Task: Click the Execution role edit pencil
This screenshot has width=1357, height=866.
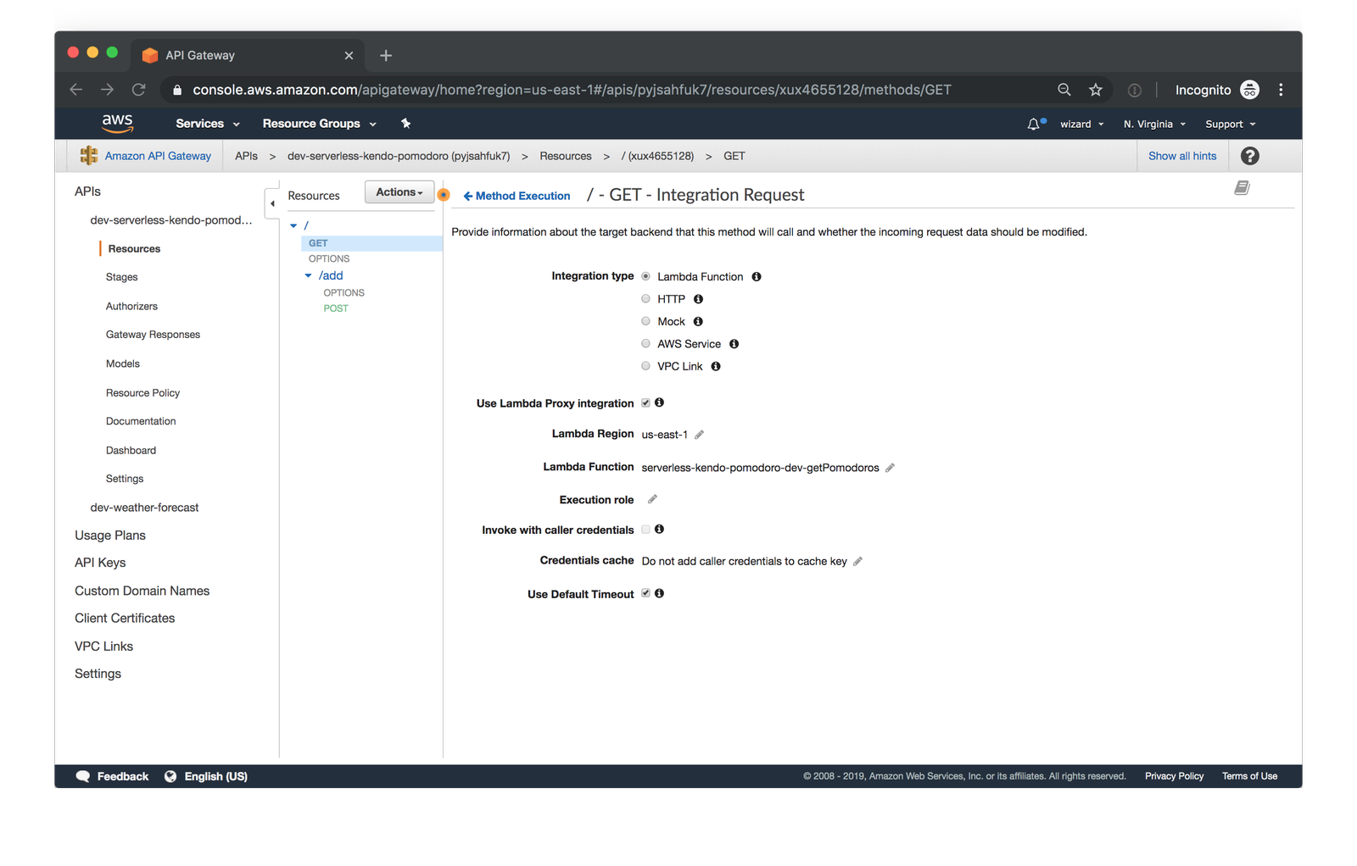Action: click(x=652, y=500)
